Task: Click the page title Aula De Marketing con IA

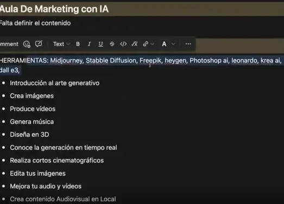Action: (54, 9)
